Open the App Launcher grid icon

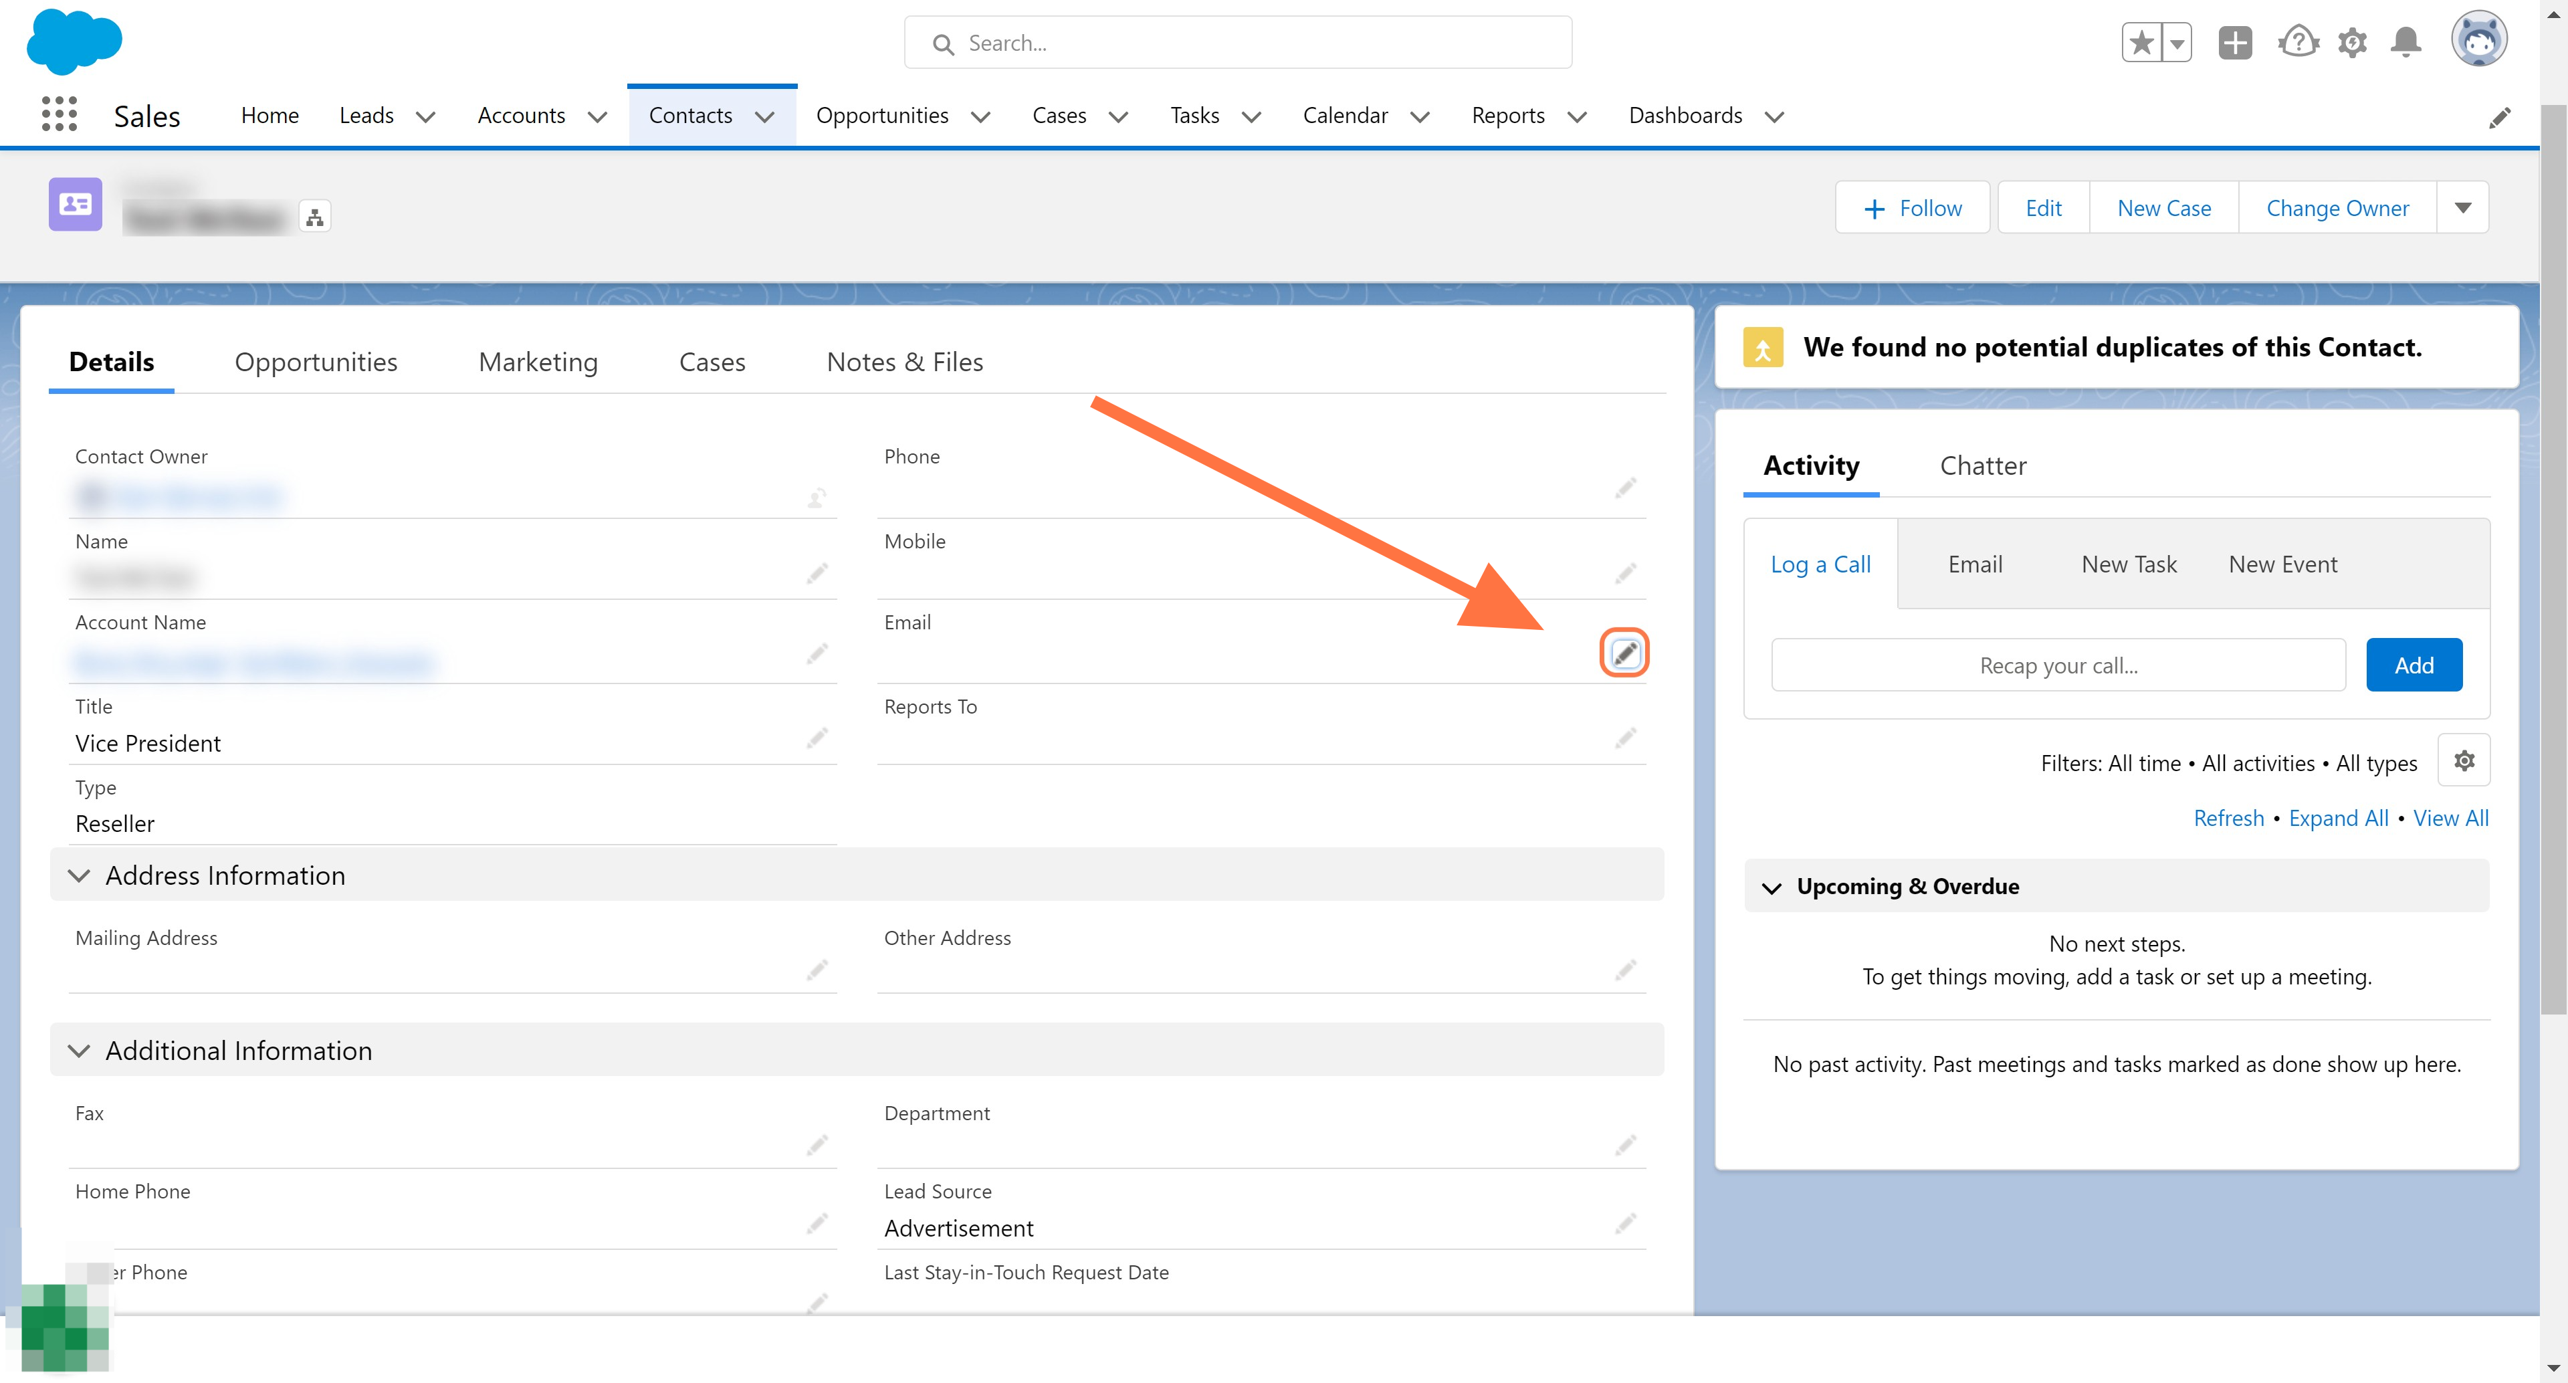point(59,114)
